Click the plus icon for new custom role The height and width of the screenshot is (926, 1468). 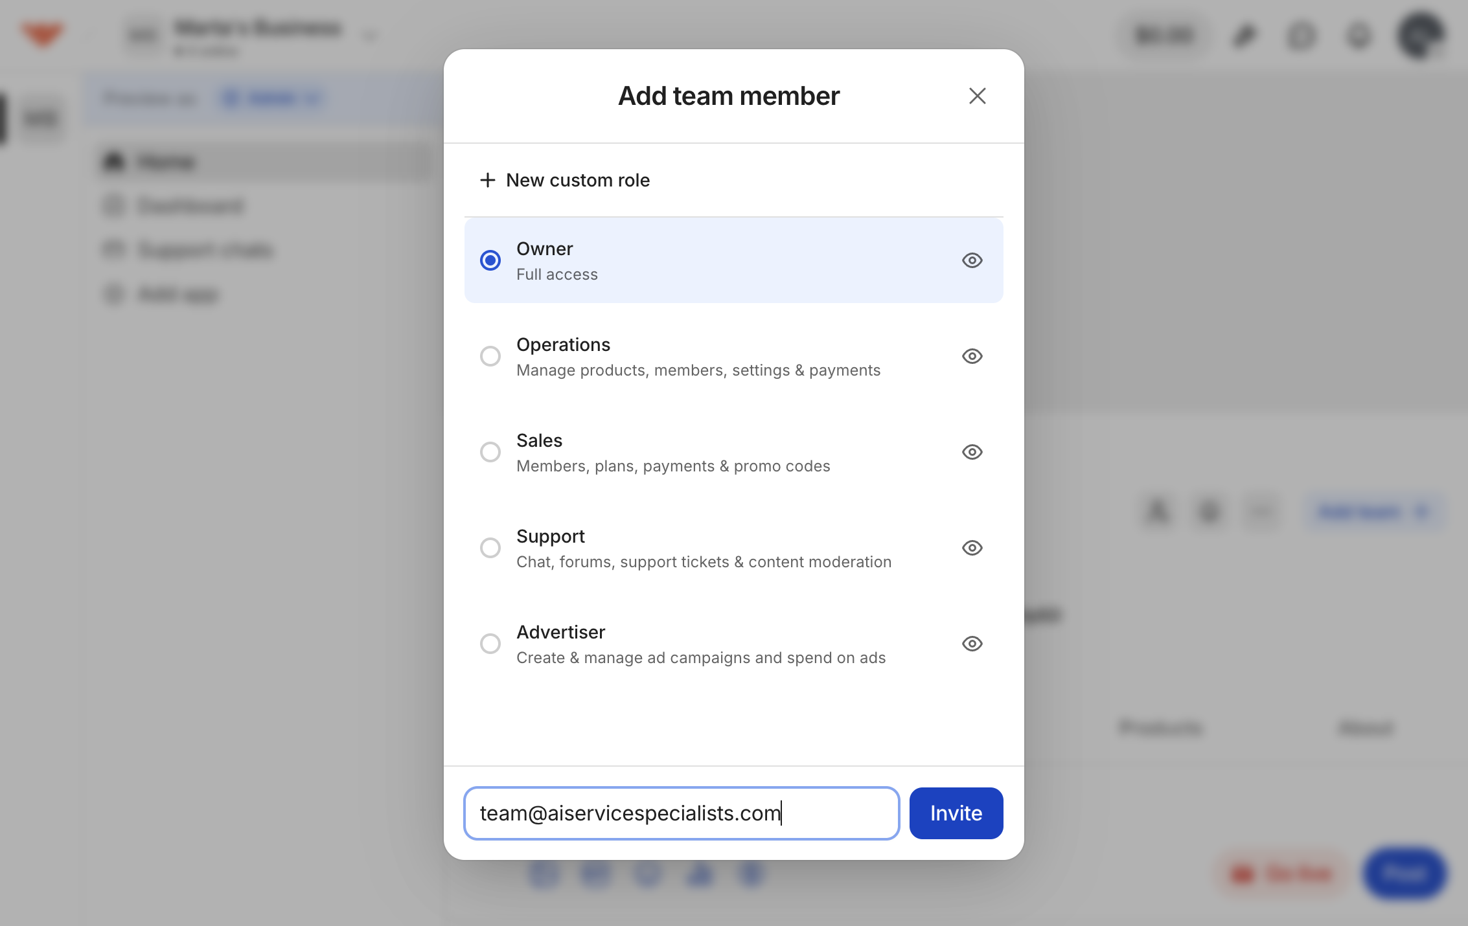[x=488, y=180]
